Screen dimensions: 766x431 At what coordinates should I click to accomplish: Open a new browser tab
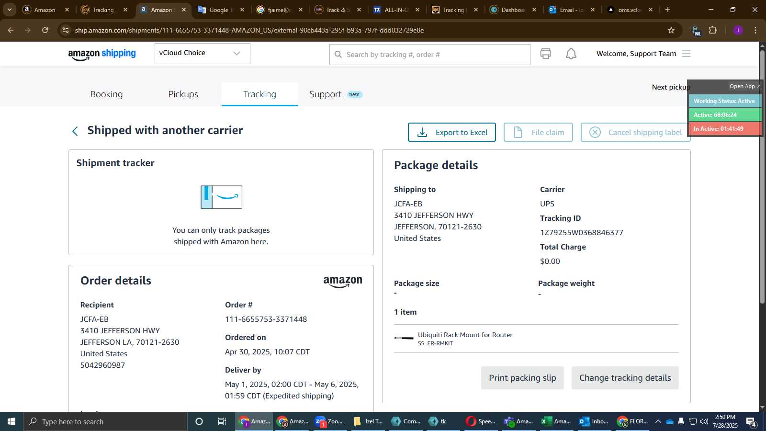[668, 10]
